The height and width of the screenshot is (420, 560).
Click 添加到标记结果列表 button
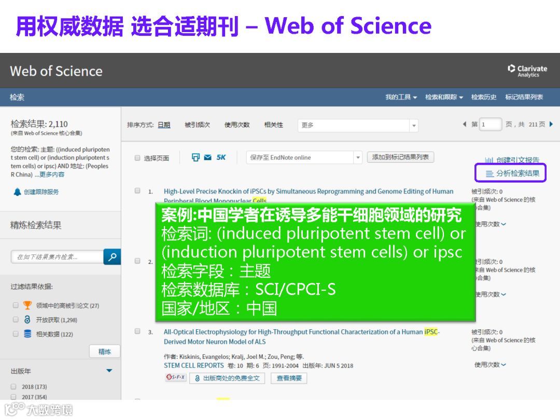pos(400,157)
